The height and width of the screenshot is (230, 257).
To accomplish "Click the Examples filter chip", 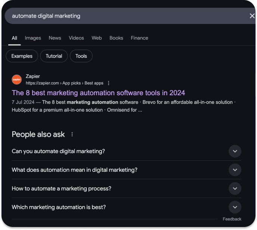I will 22,56.
